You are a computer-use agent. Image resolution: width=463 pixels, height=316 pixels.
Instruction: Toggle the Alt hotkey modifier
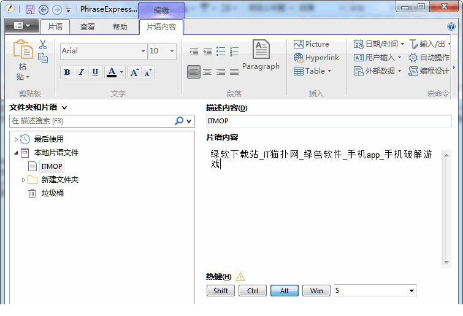click(285, 291)
